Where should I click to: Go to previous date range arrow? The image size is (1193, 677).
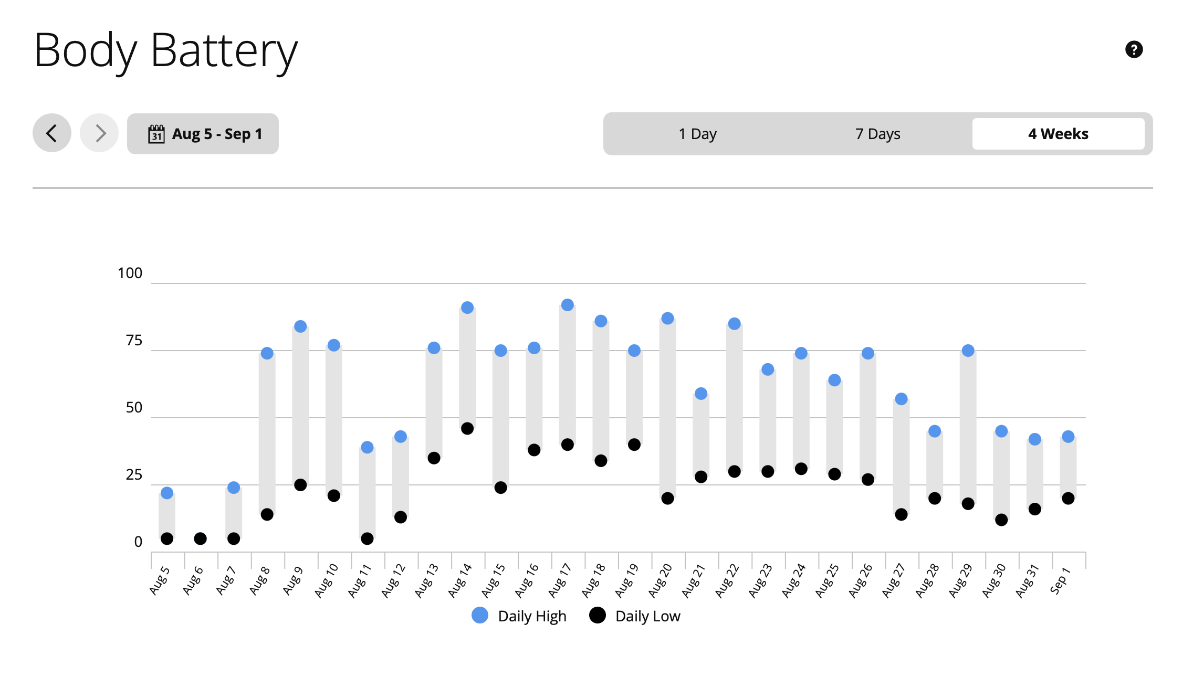coord(52,133)
